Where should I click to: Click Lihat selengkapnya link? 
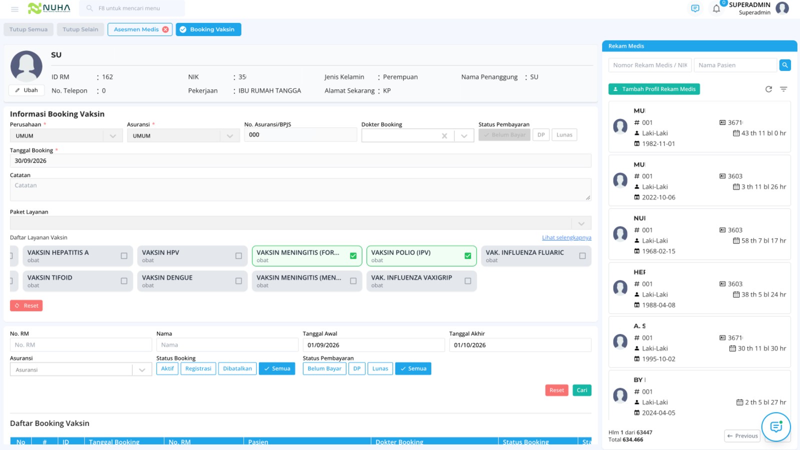566,237
